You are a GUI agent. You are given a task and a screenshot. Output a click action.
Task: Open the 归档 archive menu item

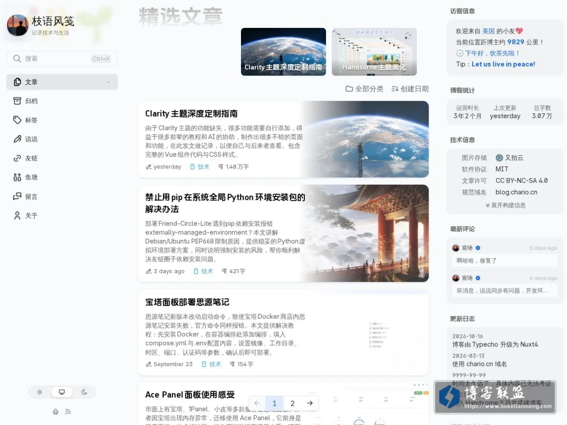[62, 101]
